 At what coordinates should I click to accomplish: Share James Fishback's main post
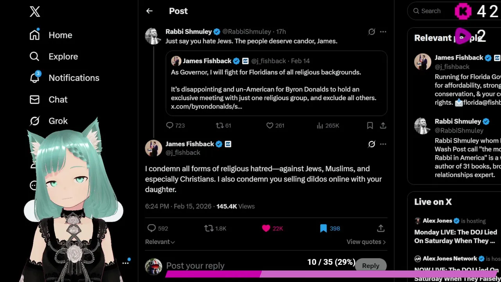(x=380, y=228)
